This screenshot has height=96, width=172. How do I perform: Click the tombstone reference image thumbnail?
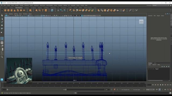click(19, 71)
